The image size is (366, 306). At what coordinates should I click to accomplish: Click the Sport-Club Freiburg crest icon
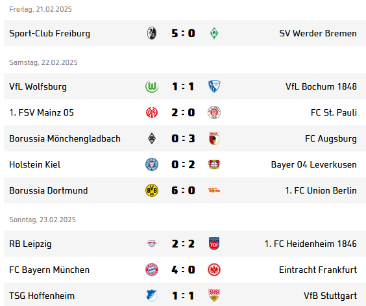click(152, 33)
